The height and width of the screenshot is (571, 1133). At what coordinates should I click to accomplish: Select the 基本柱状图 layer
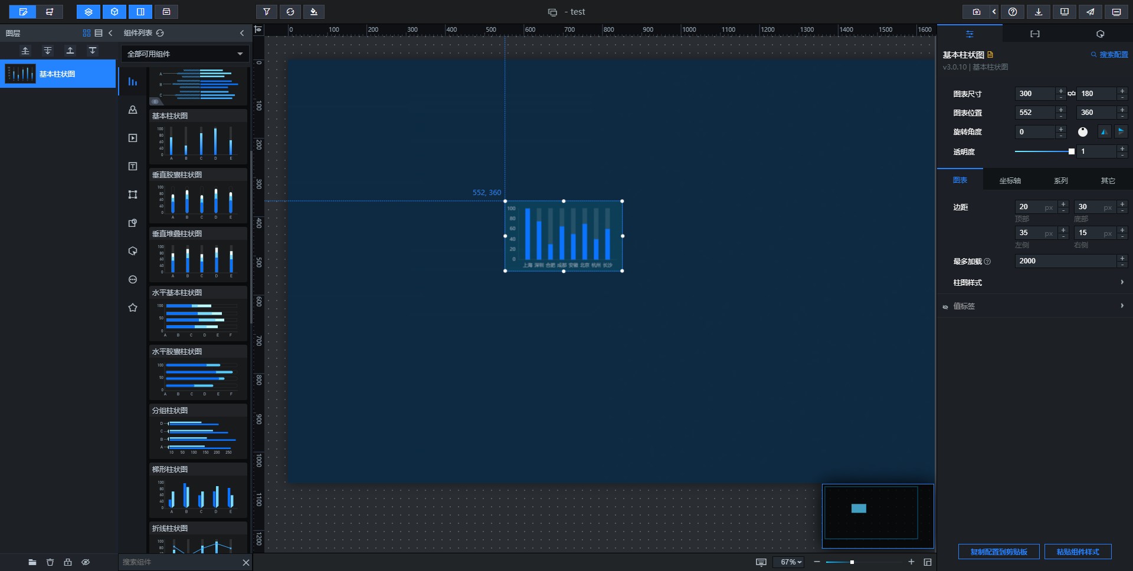tap(58, 74)
